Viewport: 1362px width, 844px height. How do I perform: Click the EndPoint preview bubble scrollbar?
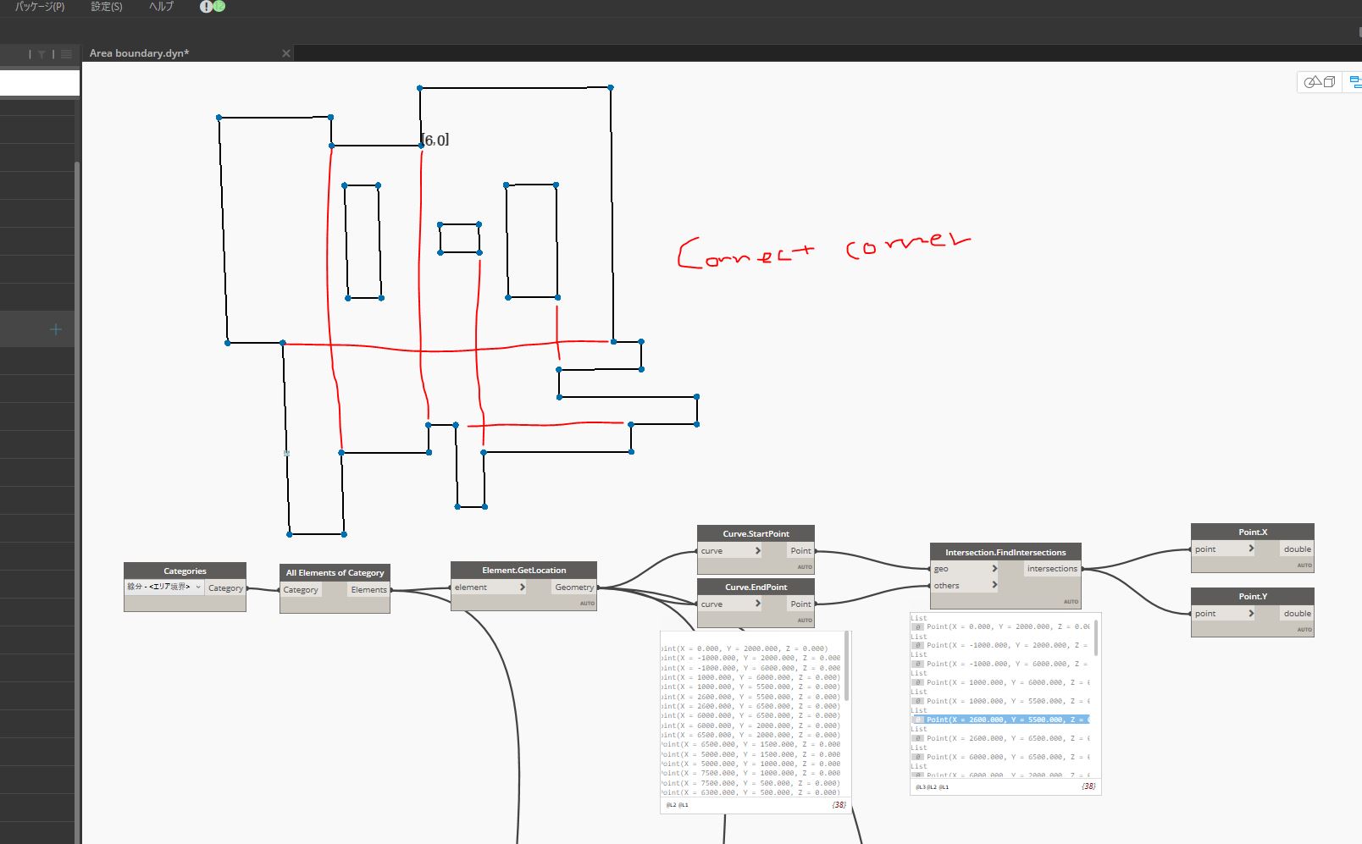pyautogui.click(x=846, y=665)
